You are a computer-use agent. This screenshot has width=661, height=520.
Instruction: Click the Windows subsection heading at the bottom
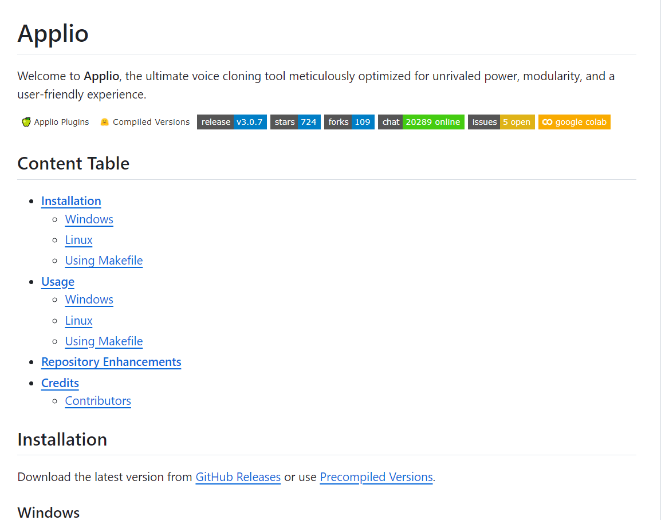point(49,513)
